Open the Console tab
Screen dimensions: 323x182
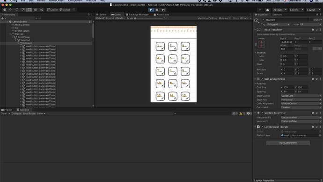[23, 110]
